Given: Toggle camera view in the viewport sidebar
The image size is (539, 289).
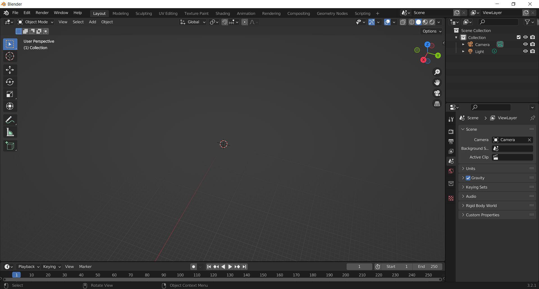Looking at the screenshot, I should point(437,93).
